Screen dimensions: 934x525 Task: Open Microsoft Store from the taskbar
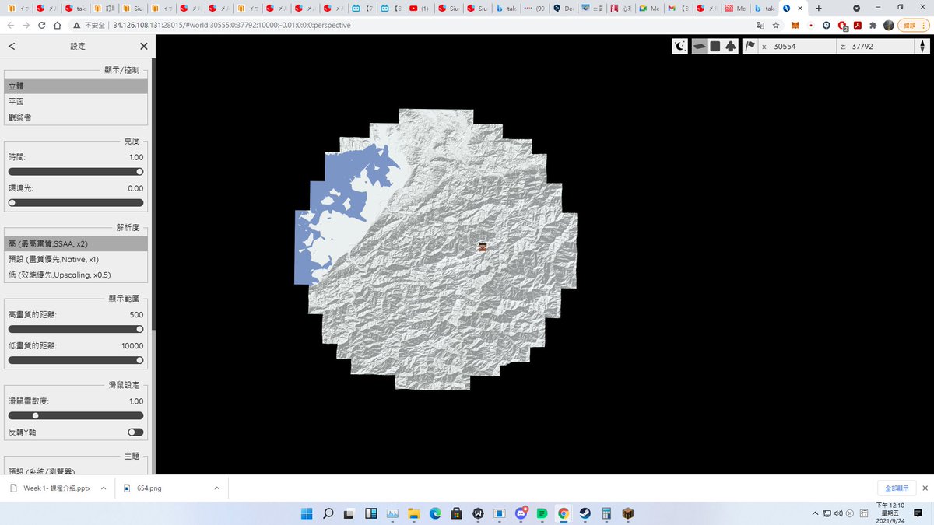(456, 513)
